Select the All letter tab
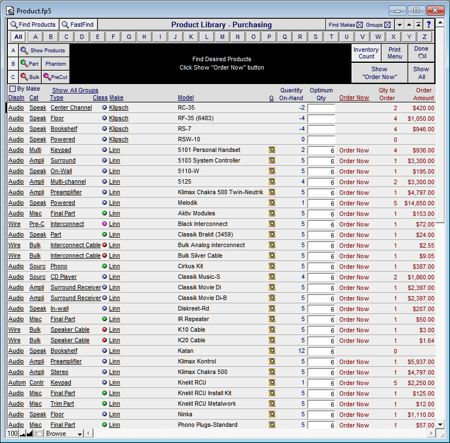This screenshot has height=443, width=450. pyautogui.click(x=18, y=37)
